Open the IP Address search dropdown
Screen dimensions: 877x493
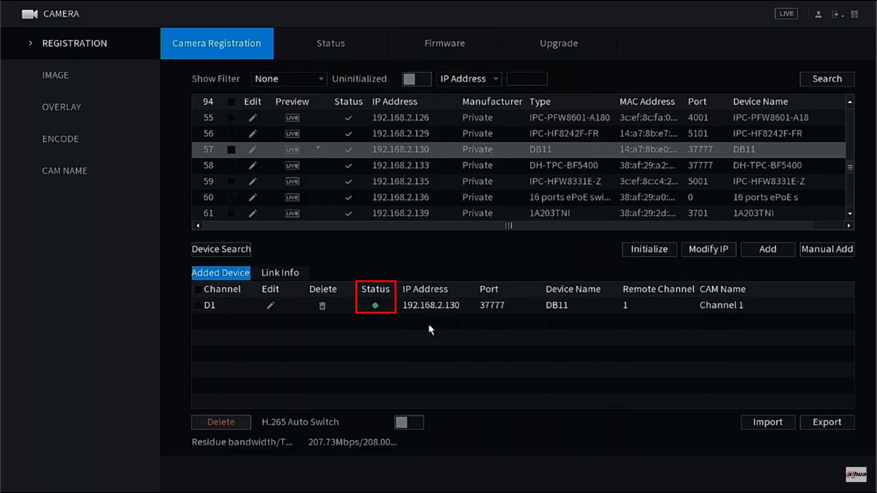468,79
